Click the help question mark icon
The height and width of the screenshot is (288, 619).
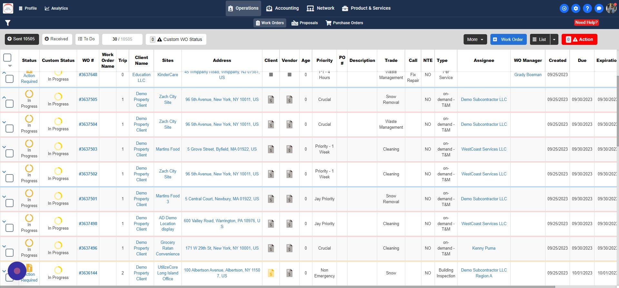point(587,8)
